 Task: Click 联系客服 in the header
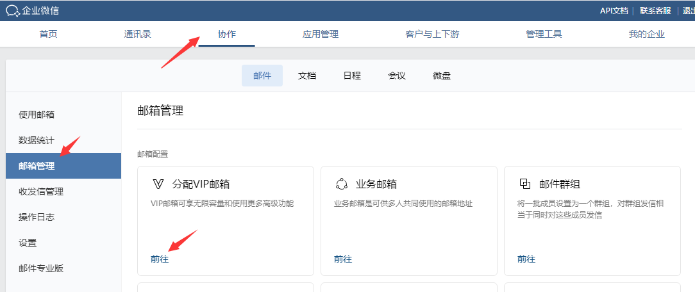coord(654,11)
